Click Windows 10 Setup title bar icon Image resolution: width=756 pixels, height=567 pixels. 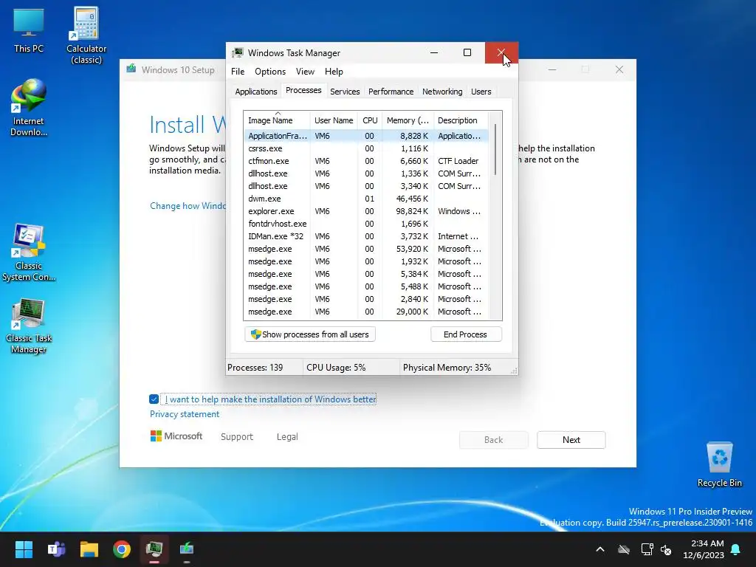(x=131, y=69)
